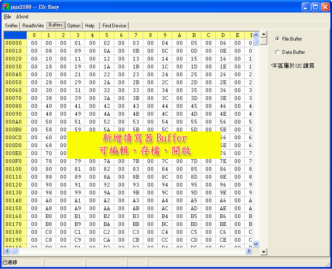This screenshot has width=332, height=269.
Task: Select cell with value 2B
Action: [136, 82]
